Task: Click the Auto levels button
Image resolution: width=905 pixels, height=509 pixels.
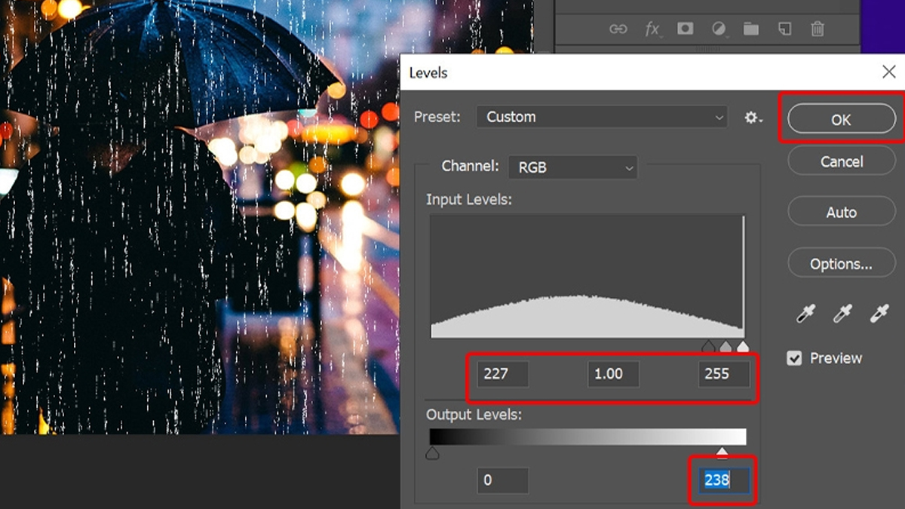Action: coord(841,213)
